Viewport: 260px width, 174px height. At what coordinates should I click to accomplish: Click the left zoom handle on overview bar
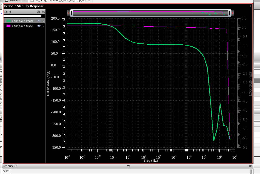(x=72, y=13)
